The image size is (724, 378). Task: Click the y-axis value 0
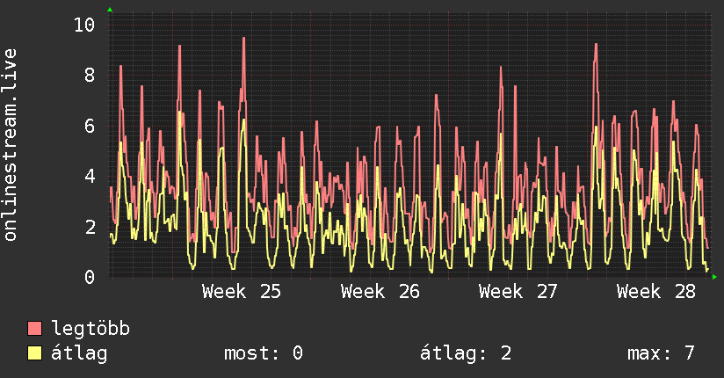coord(90,277)
